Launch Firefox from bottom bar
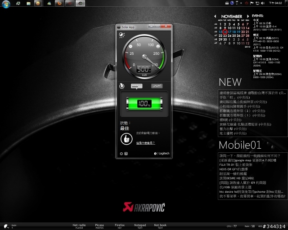This screenshot has height=230, width=288. coord(120,226)
